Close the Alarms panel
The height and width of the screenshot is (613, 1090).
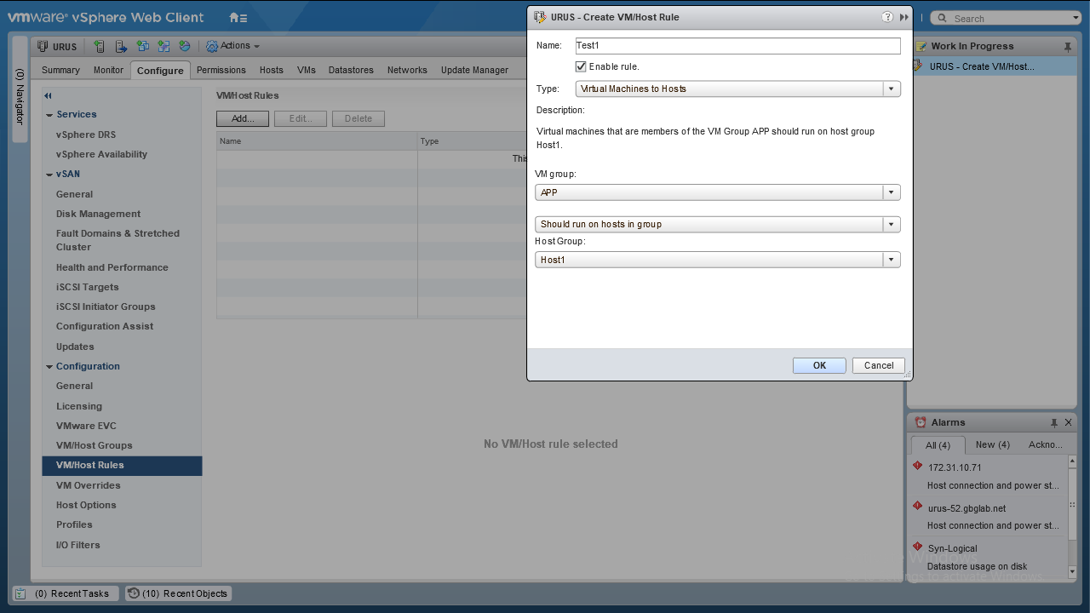(1068, 422)
